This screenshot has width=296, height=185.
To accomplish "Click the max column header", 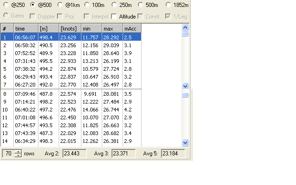I will coord(112,29).
